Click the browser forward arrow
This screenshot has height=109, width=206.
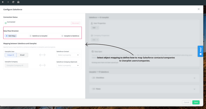pyautogui.click(x=8, y=2)
